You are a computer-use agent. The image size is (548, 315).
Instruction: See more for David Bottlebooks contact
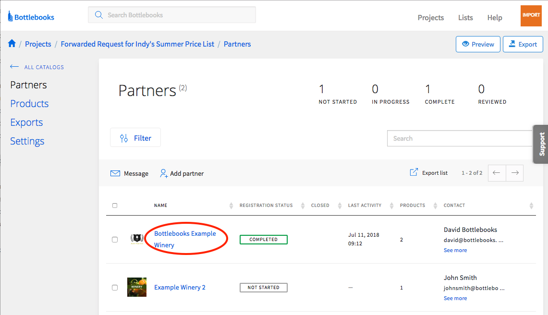(455, 250)
